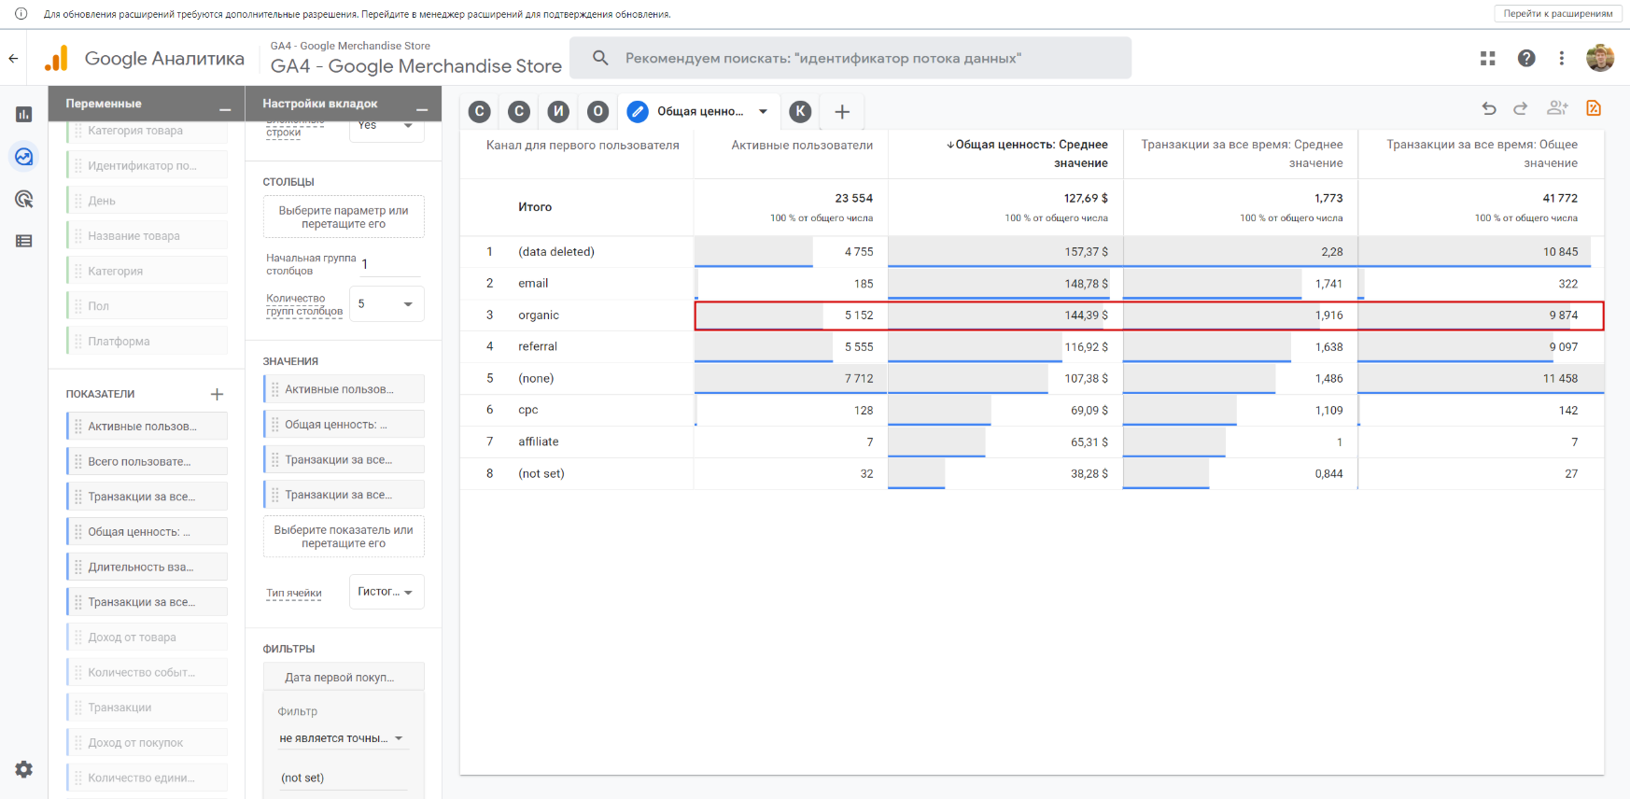Edit the filter value (not set) field
The height and width of the screenshot is (799, 1630).
pos(342,778)
